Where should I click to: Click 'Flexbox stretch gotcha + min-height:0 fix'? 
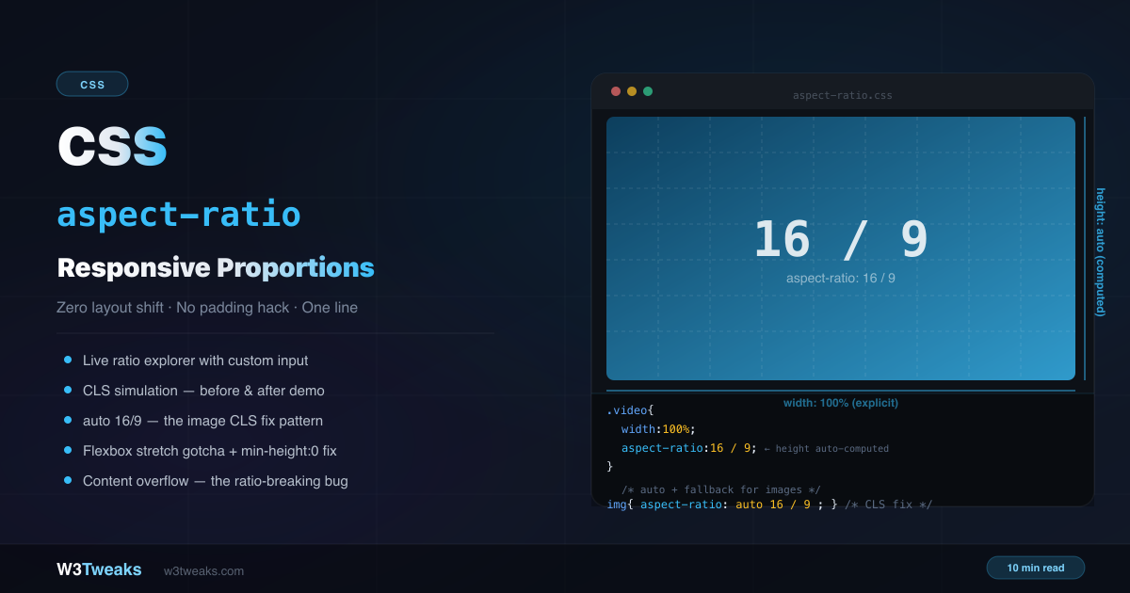[x=209, y=451]
